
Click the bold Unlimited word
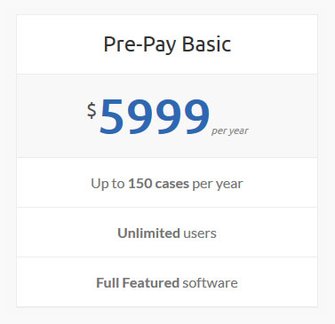pos(148,233)
